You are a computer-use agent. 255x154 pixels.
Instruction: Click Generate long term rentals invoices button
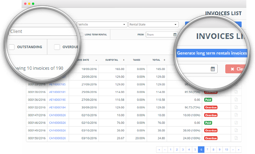pyautogui.click(x=212, y=53)
